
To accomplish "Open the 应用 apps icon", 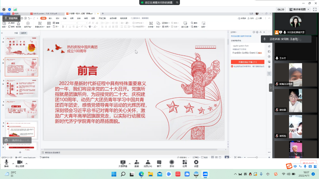I will pyautogui.click(x=185, y=164).
